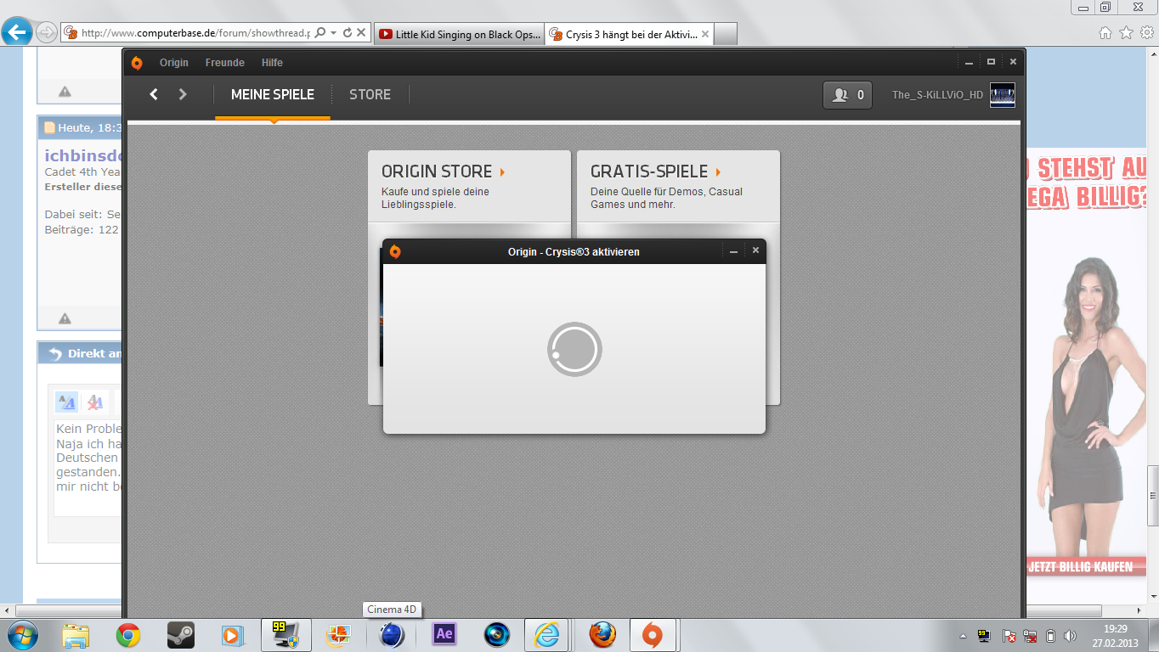Screen dimensions: 1159x652
Task: Launch Cinema 4D from the taskbar
Action: point(392,635)
